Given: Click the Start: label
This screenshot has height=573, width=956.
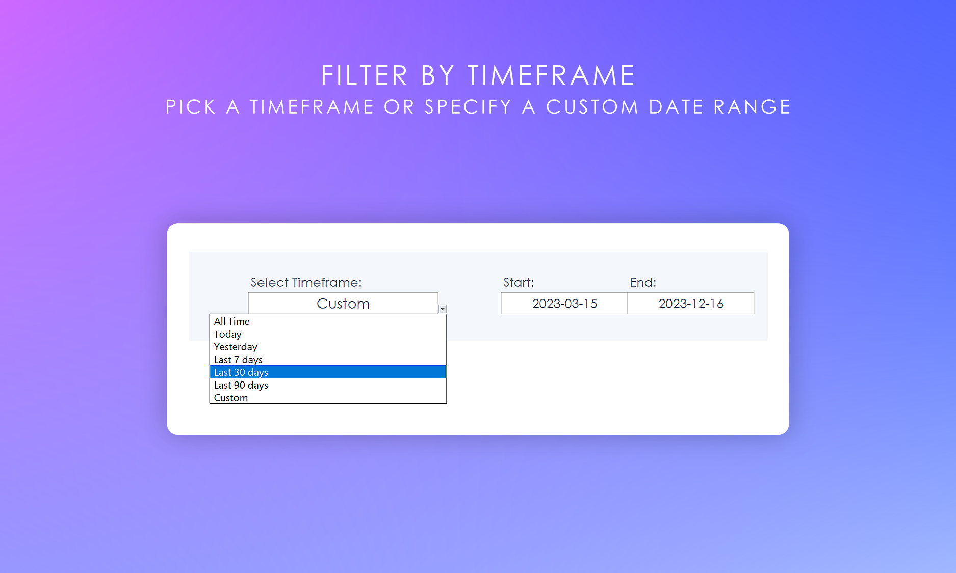Looking at the screenshot, I should click(x=519, y=282).
